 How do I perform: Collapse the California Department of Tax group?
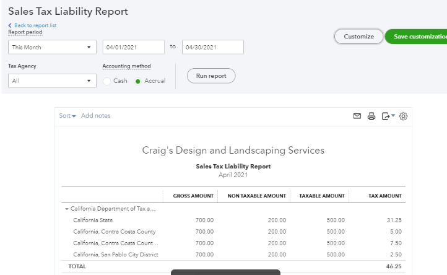[67, 209]
